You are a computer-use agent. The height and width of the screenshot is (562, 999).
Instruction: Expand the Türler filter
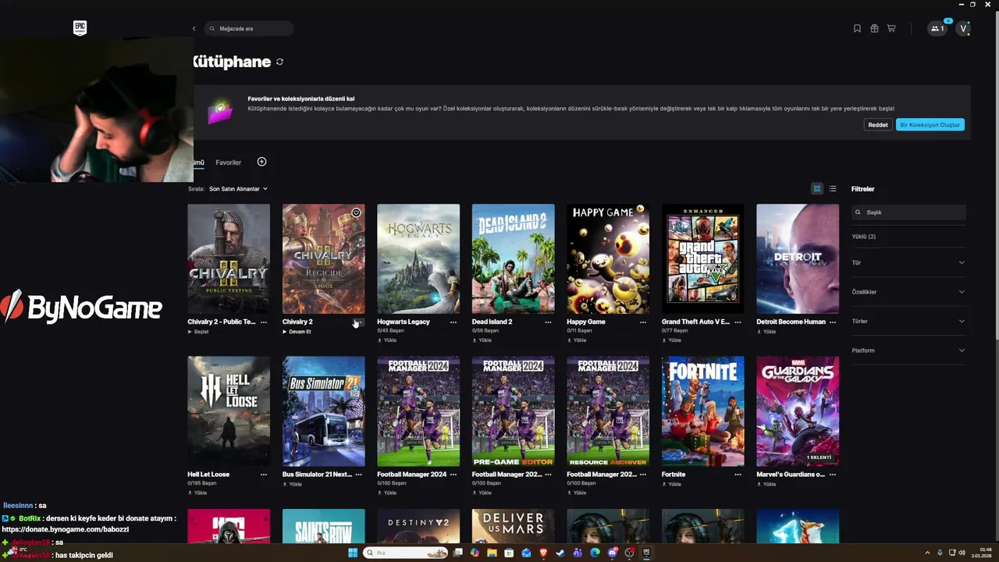click(x=908, y=321)
